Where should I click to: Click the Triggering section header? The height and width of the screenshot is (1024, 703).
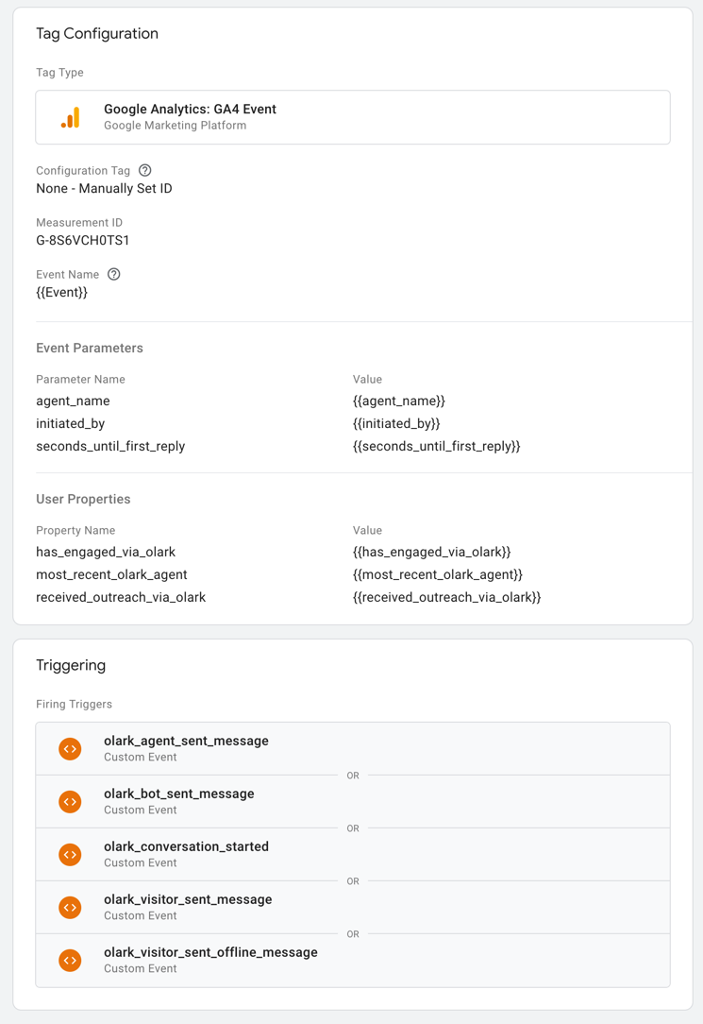[72, 665]
